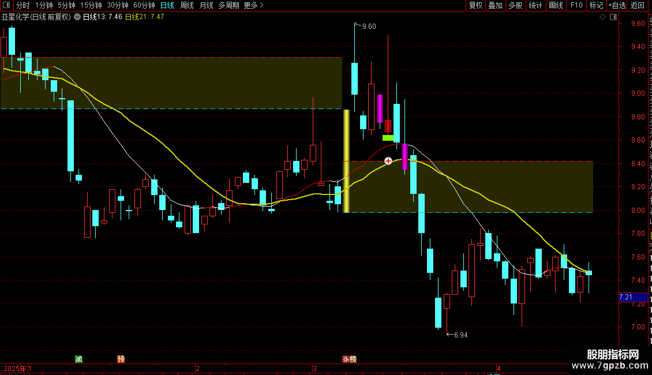Click the 复权 adjustment button
The image size is (652, 375).
click(x=475, y=5)
